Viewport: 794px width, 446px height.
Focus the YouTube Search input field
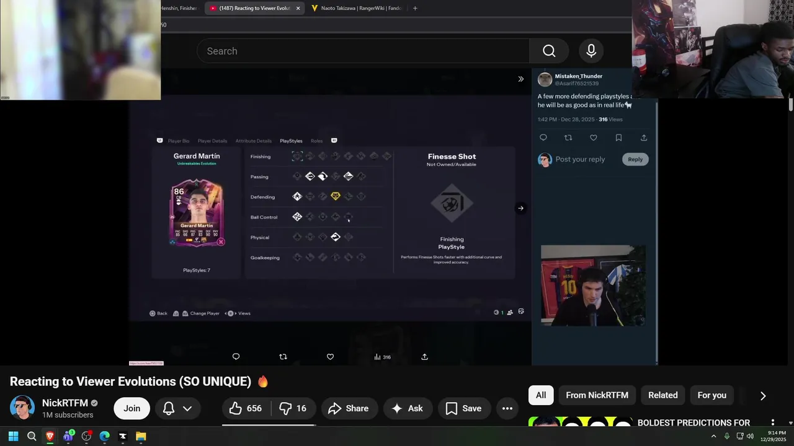(x=363, y=51)
